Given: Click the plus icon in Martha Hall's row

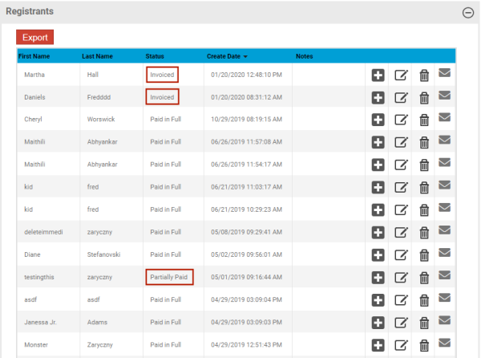Looking at the screenshot, I should (378, 75).
